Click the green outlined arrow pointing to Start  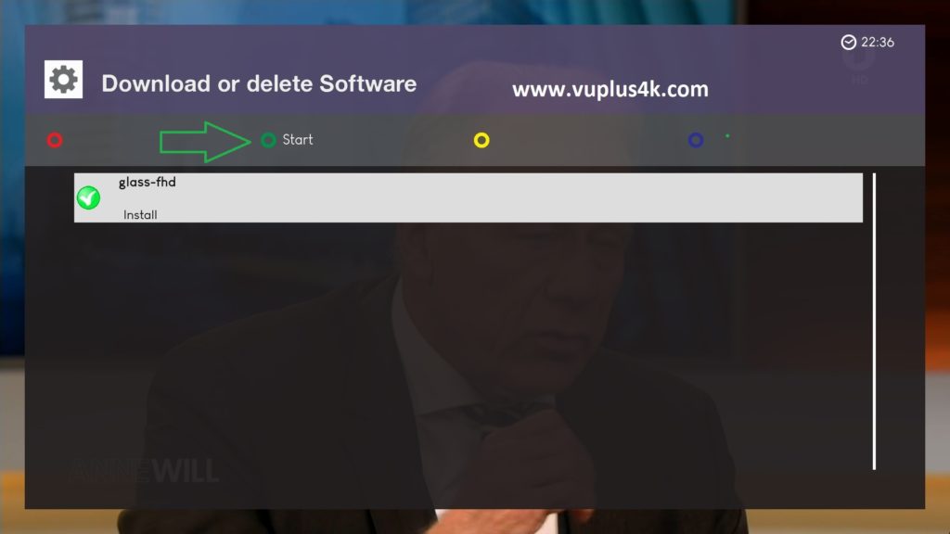pos(205,142)
